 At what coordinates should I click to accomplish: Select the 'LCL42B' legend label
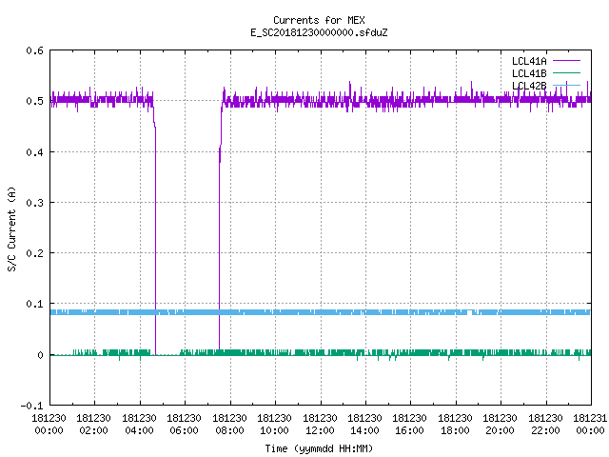(529, 86)
